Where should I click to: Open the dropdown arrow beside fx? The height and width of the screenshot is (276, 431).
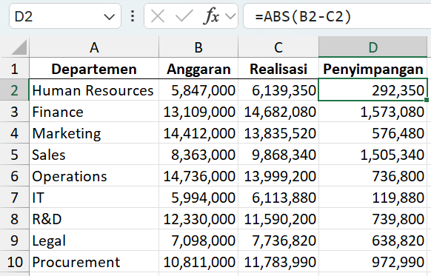coord(230,16)
